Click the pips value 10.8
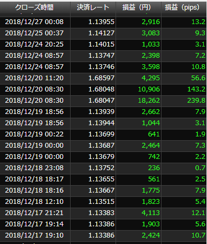 pos(198,67)
